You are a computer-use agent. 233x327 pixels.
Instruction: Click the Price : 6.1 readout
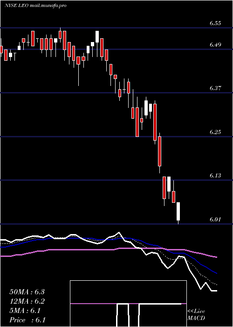27,320
